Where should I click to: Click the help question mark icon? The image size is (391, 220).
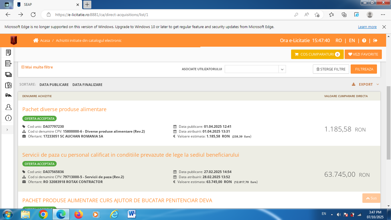tap(364, 41)
